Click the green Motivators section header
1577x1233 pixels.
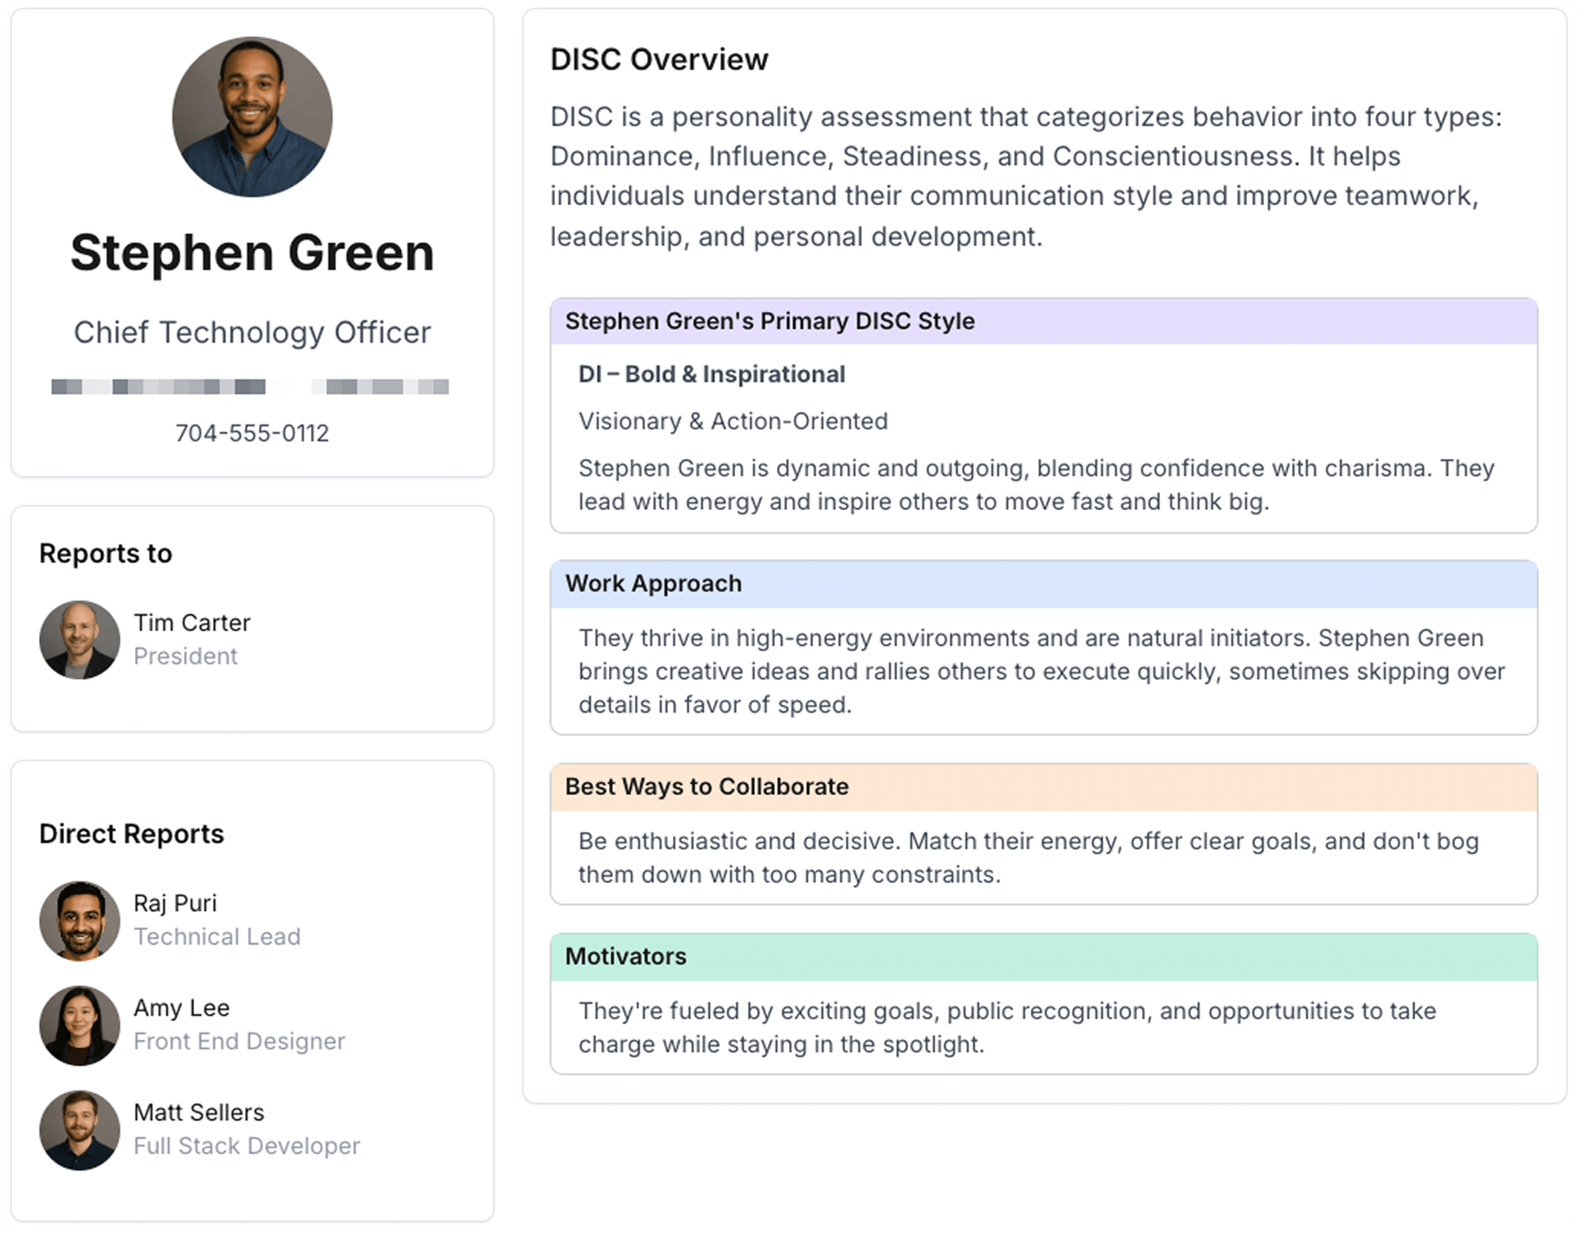point(1044,957)
